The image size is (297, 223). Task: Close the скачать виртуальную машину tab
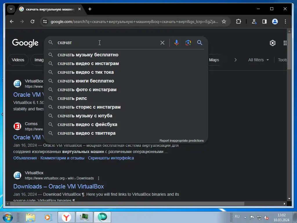pyautogui.click(x=79, y=9)
